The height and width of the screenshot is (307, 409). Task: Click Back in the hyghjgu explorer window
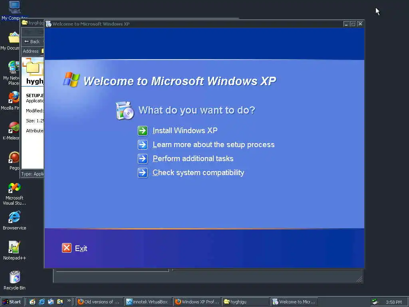32,42
